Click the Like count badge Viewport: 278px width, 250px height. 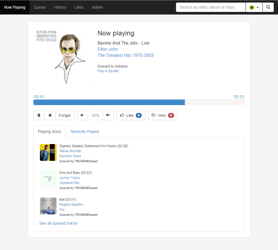coord(139,115)
